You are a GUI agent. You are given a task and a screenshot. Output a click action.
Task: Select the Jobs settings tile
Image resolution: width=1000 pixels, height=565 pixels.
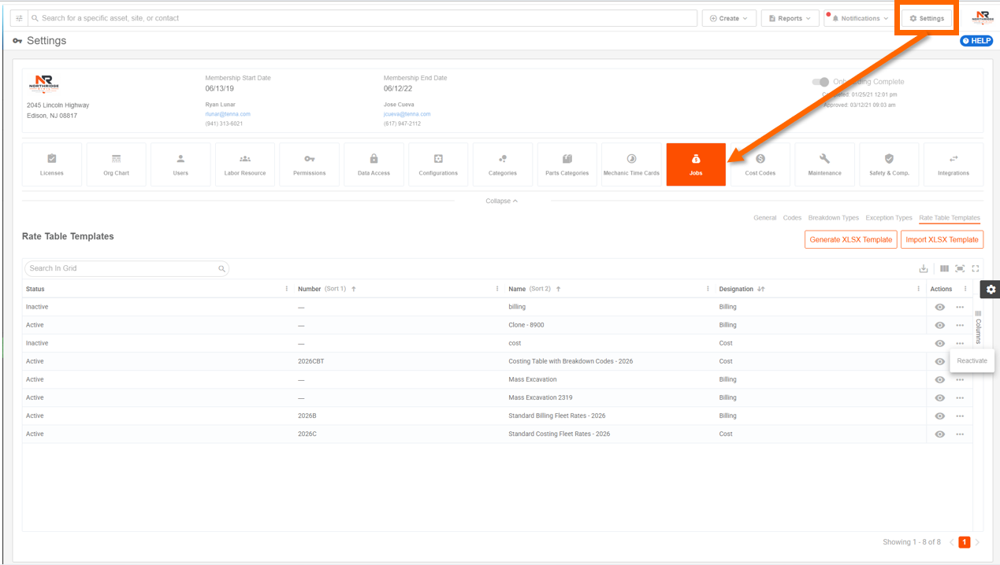696,164
